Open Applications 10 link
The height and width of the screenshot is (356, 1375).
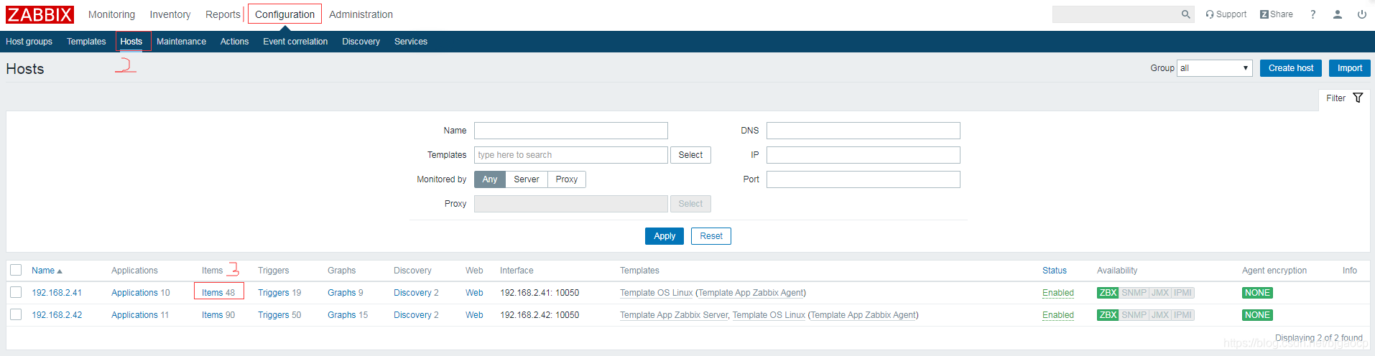(134, 293)
